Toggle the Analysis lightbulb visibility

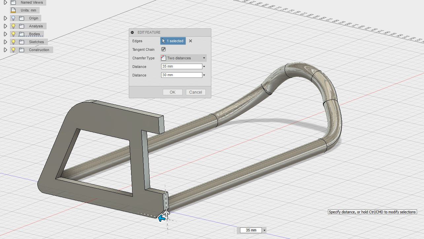tap(14, 26)
